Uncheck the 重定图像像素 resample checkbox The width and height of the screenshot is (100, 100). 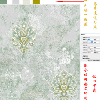82,58
